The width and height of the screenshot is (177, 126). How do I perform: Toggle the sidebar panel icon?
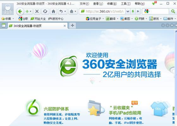[3, 26]
